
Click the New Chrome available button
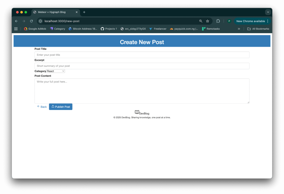click(x=251, y=21)
